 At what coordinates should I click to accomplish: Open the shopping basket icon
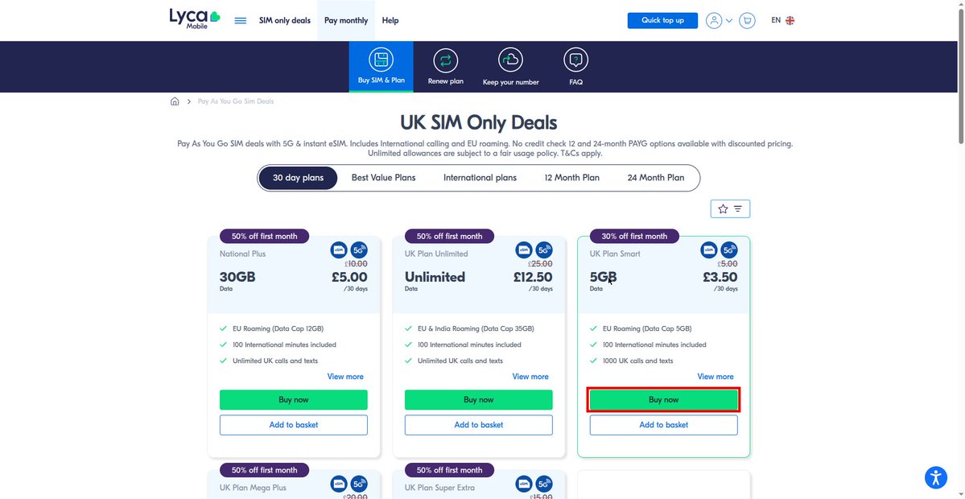pos(747,20)
